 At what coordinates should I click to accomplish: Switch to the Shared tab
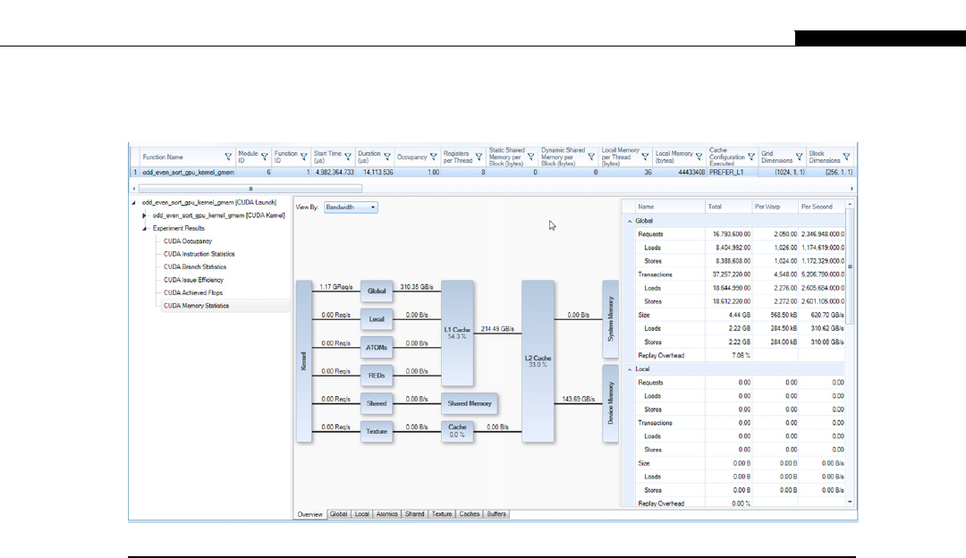click(415, 513)
